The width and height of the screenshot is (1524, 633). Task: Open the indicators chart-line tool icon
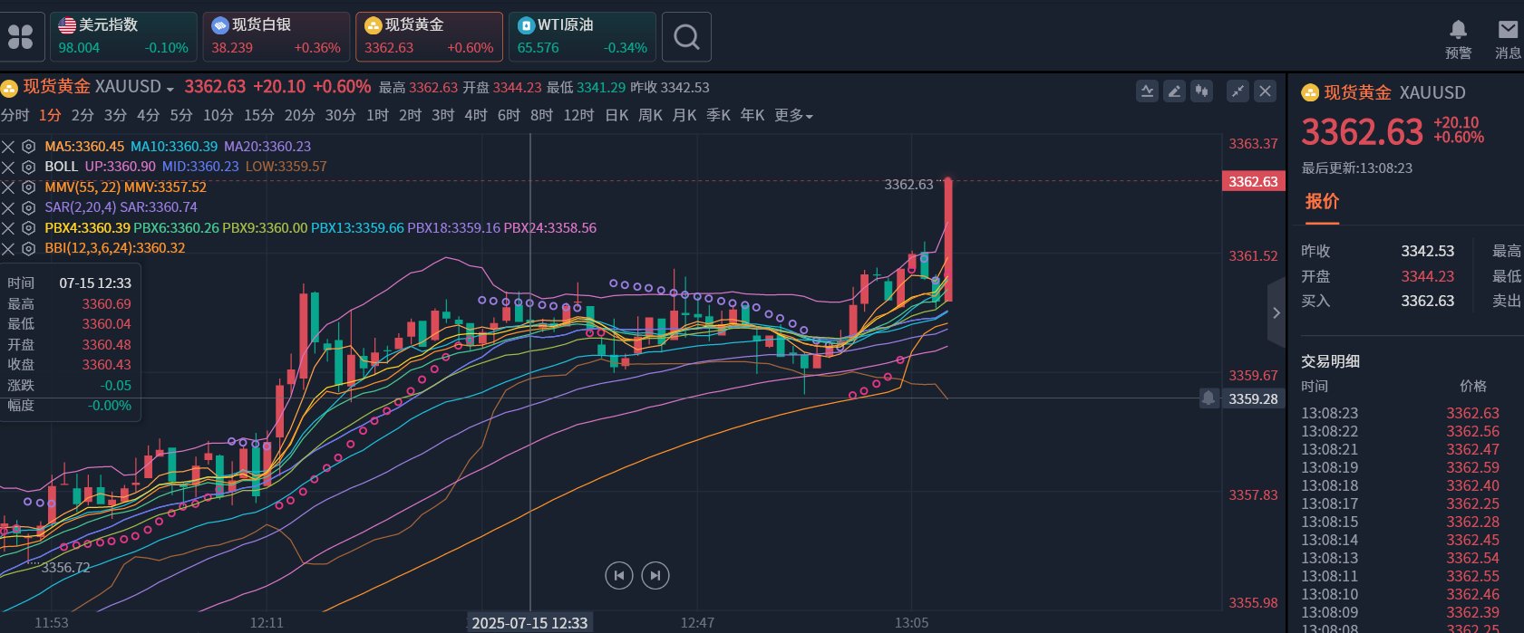pyautogui.click(x=1147, y=91)
